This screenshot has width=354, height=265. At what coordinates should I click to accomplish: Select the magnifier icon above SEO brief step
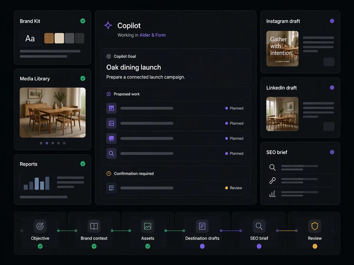click(x=259, y=226)
